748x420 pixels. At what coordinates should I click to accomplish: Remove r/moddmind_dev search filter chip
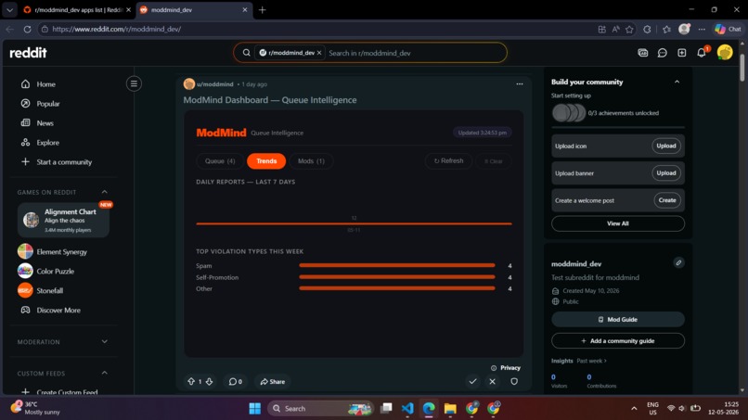point(319,53)
